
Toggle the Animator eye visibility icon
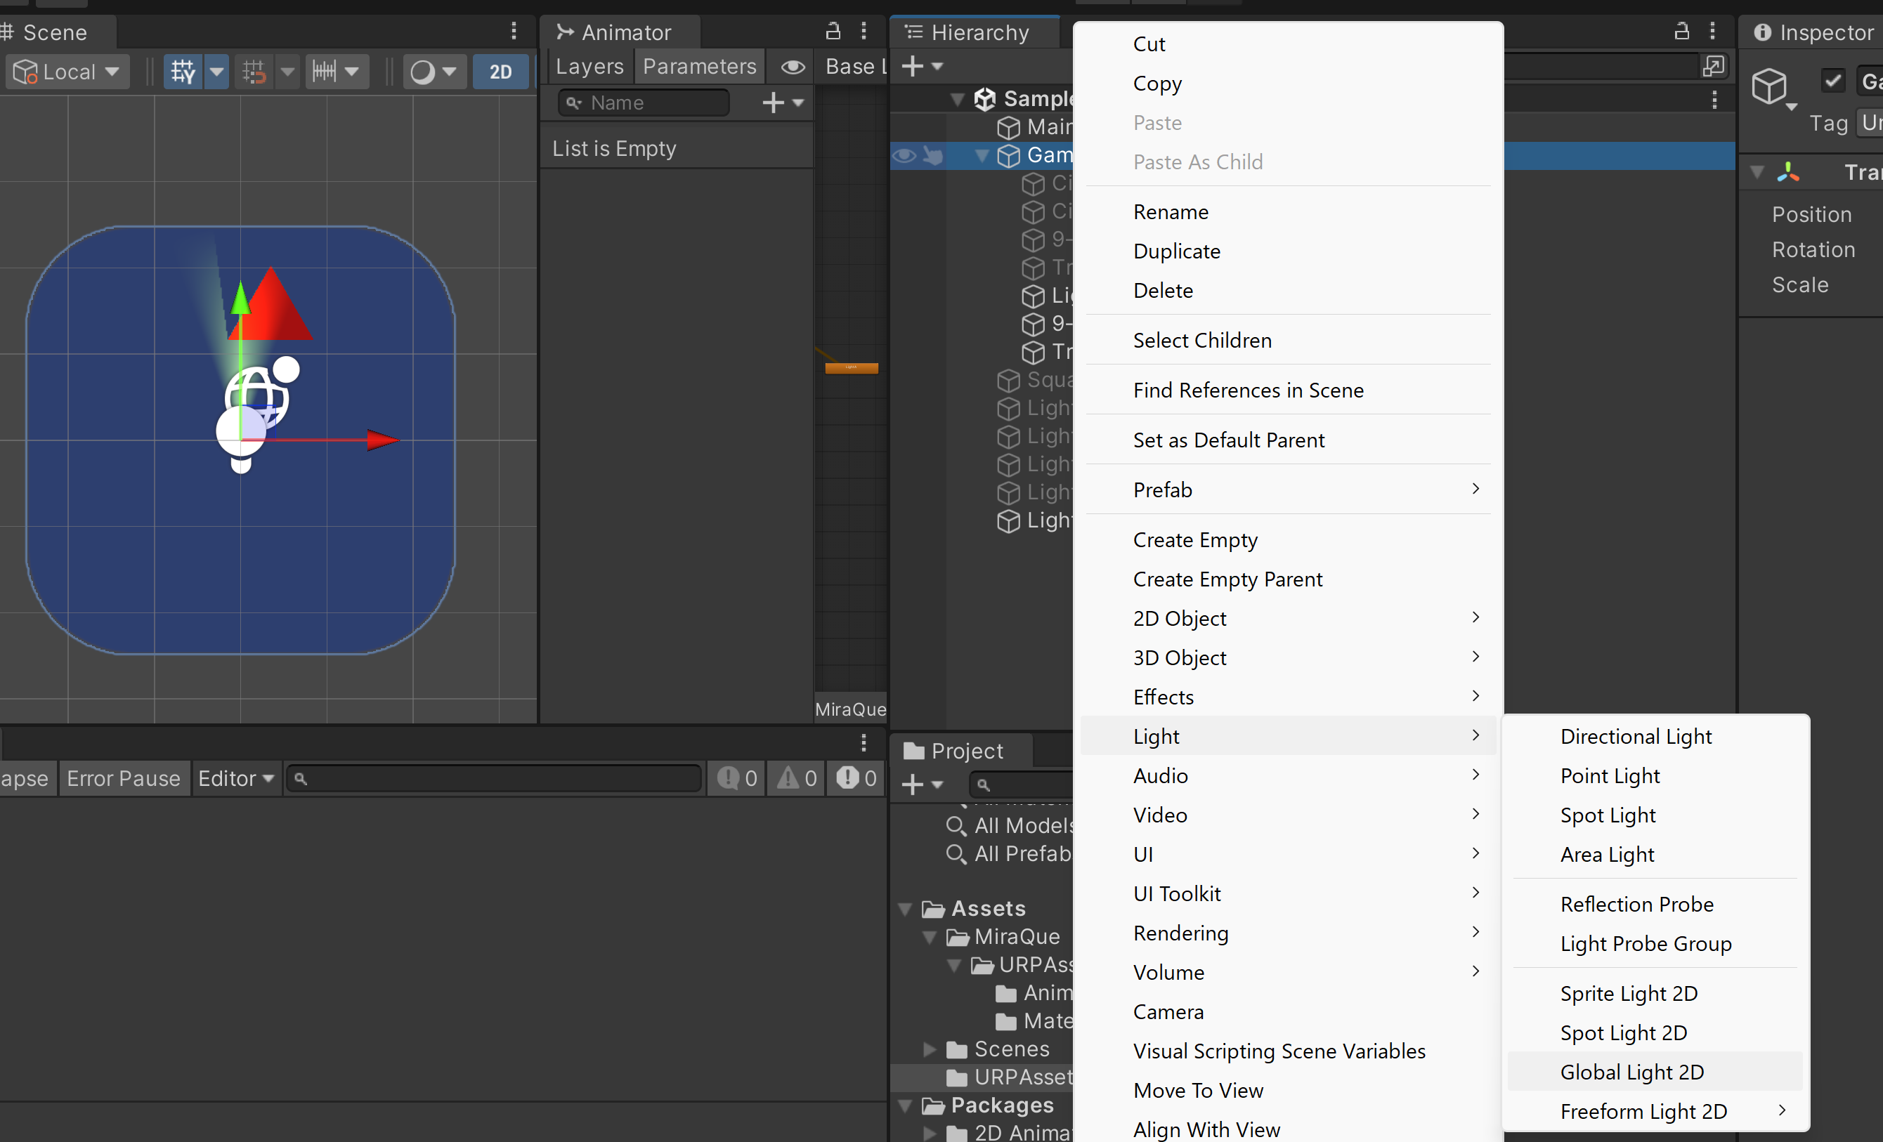point(793,67)
